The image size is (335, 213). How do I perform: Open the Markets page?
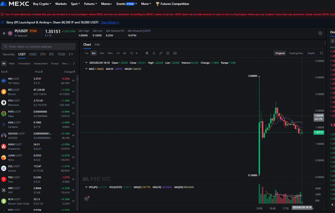click(x=61, y=4)
